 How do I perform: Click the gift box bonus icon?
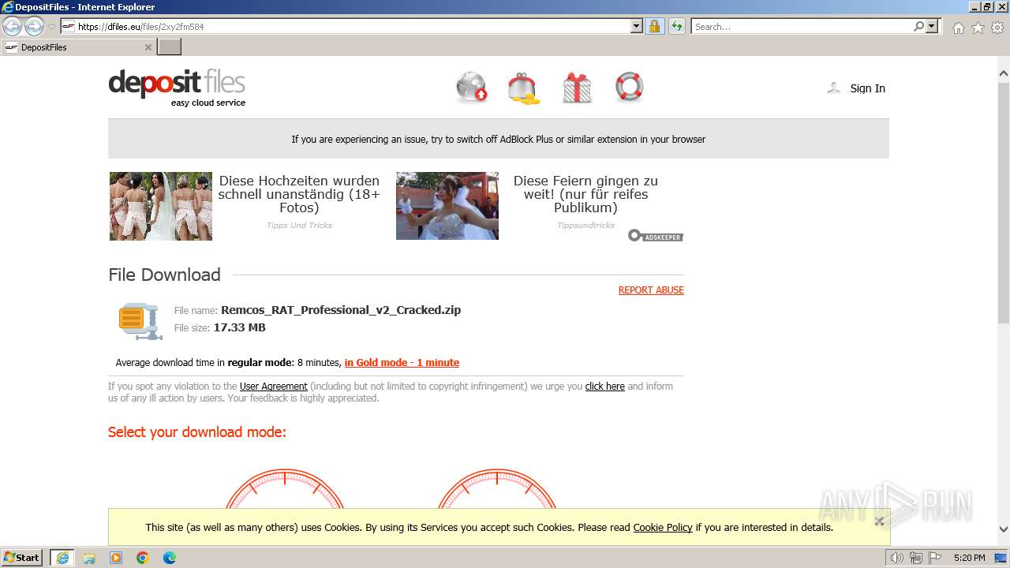coord(577,88)
